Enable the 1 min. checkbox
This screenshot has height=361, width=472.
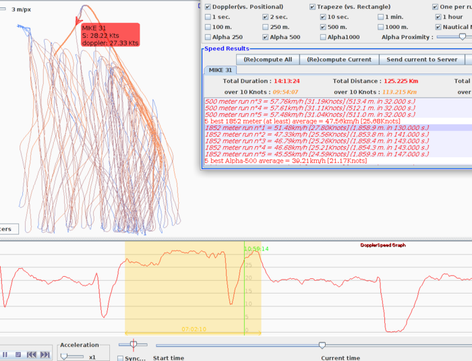coord(381,17)
